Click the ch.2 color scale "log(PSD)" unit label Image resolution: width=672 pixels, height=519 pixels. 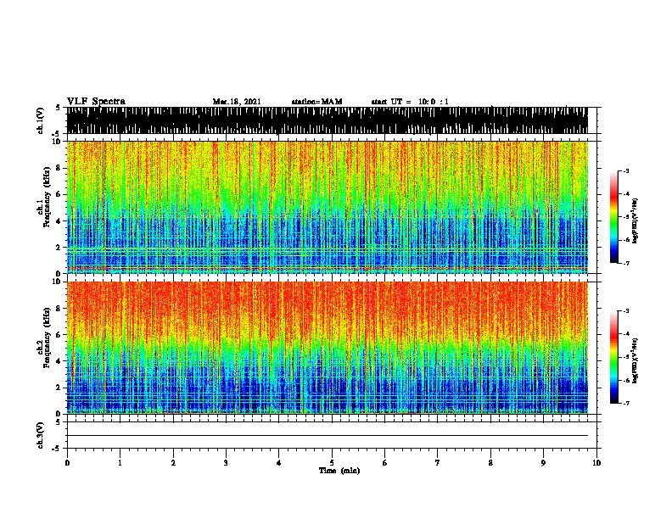[x=636, y=360]
